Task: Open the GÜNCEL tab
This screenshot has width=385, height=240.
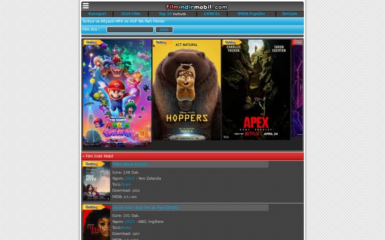Action: click(x=212, y=14)
